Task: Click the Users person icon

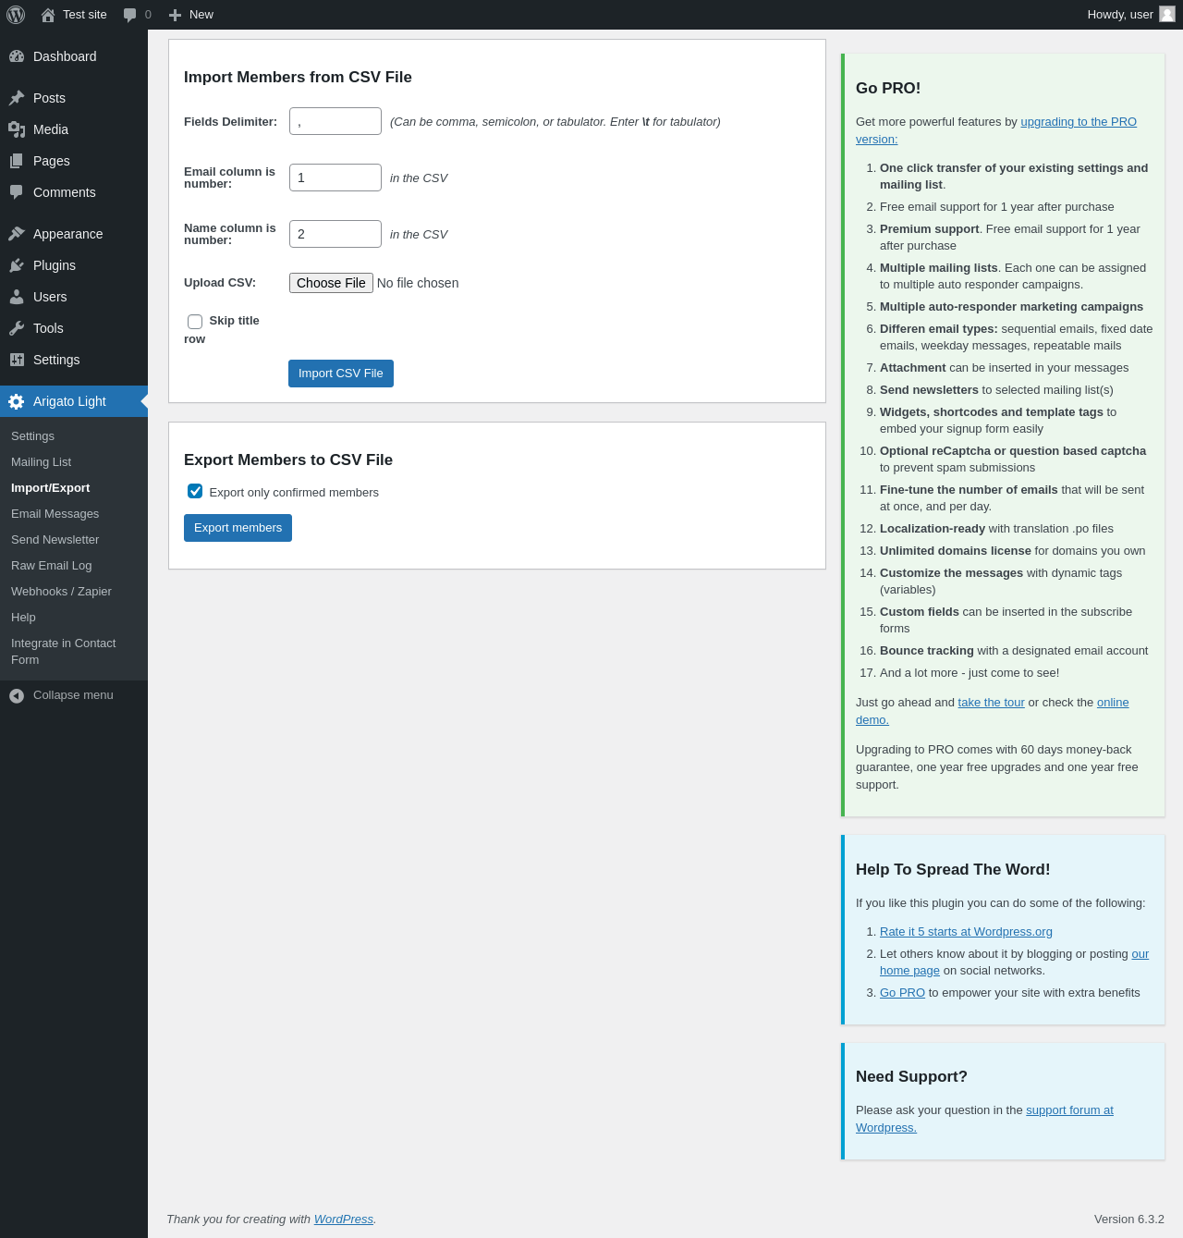Action: pyautogui.click(x=17, y=297)
